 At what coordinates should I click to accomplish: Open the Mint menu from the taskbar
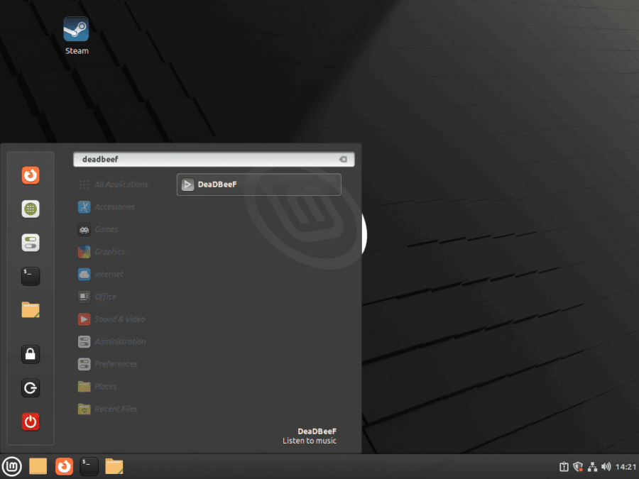point(11,467)
